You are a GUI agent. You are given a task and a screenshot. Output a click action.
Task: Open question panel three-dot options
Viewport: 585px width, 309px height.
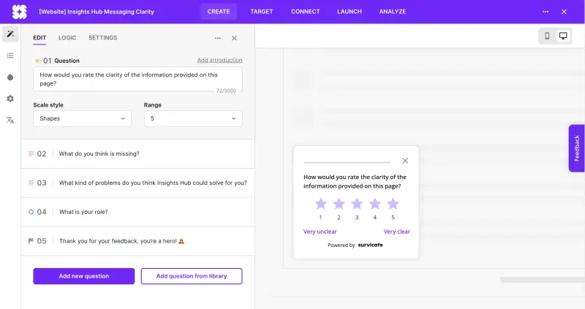(218, 38)
